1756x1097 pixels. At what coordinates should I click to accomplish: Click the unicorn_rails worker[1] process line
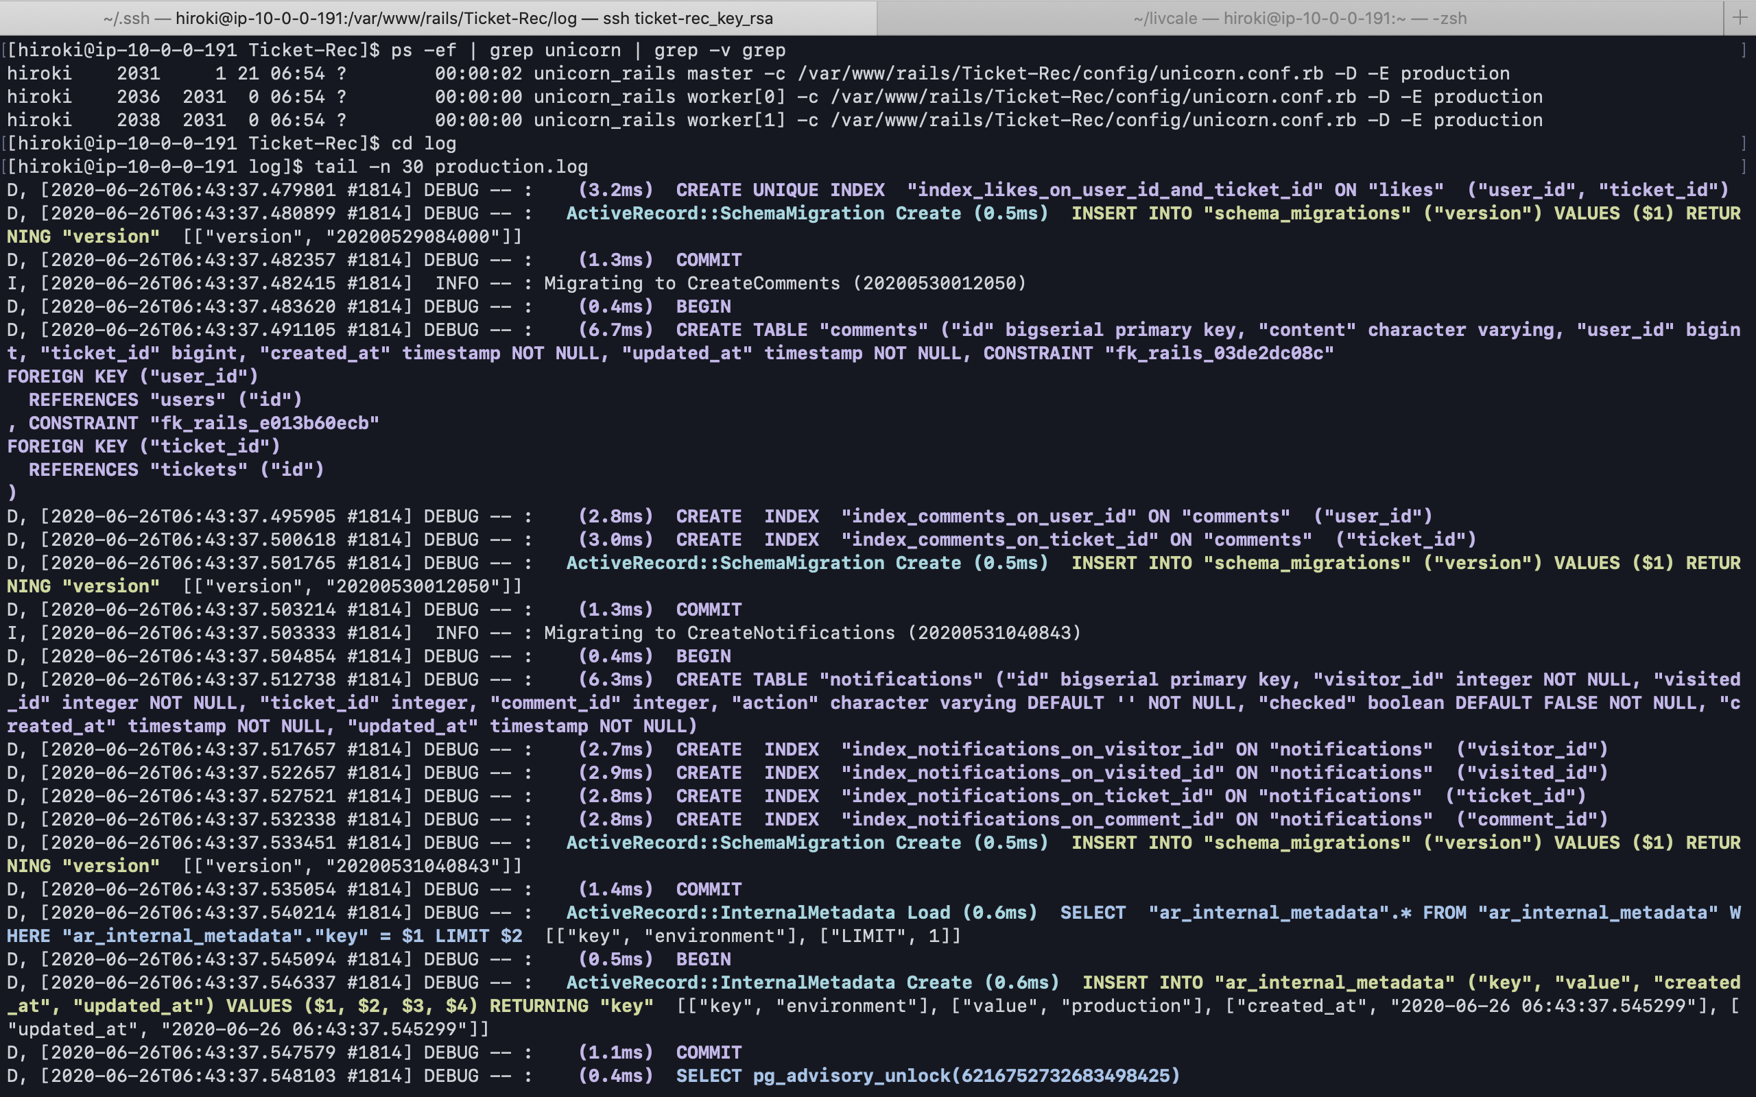click(775, 120)
